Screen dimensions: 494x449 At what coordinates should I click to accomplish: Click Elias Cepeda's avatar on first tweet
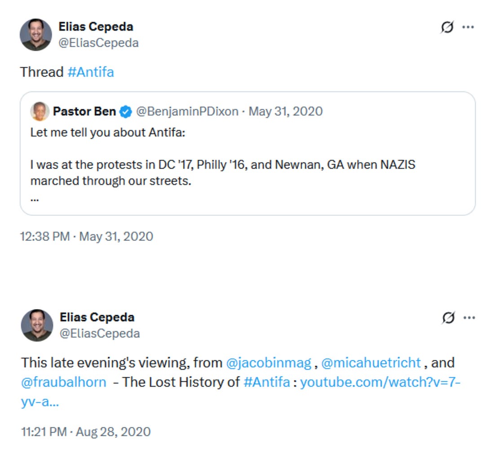click(36, 35)
